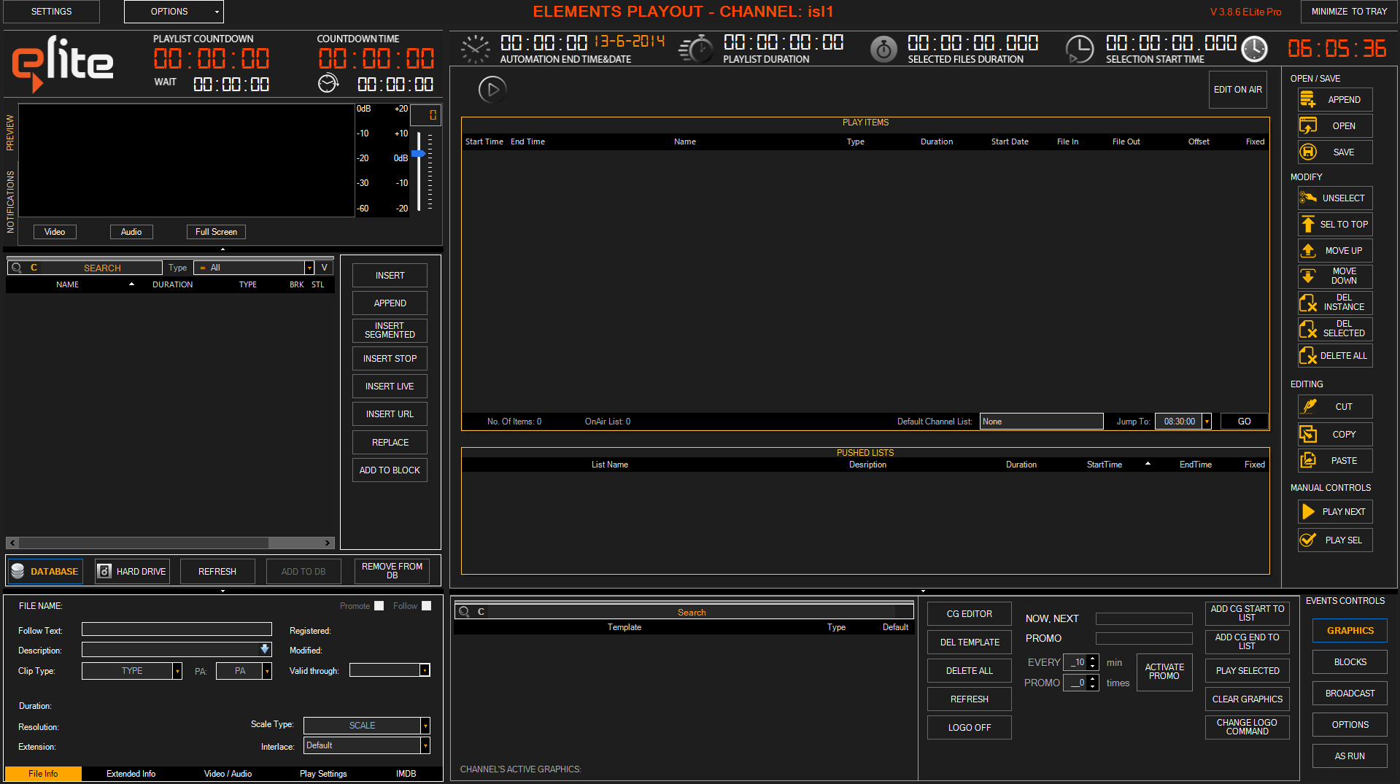
Task: Click the Save playlist icon
Action: click(x=1308, y=152)
